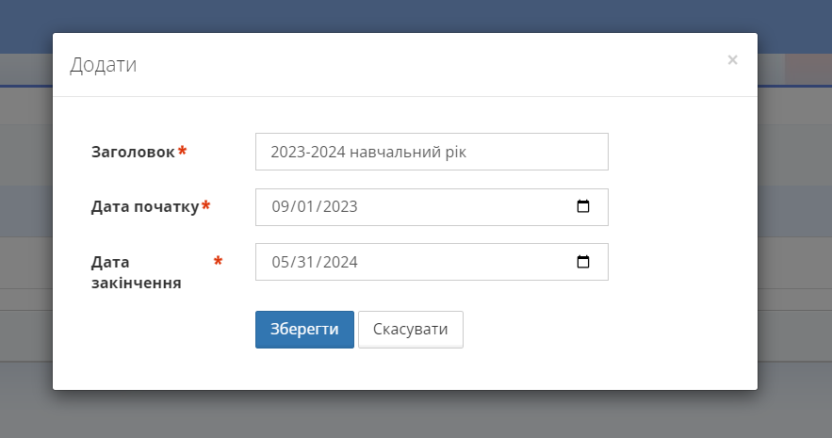Focus the Заголовок text field
The image size is (832, 438).
(x=432, y=152)
